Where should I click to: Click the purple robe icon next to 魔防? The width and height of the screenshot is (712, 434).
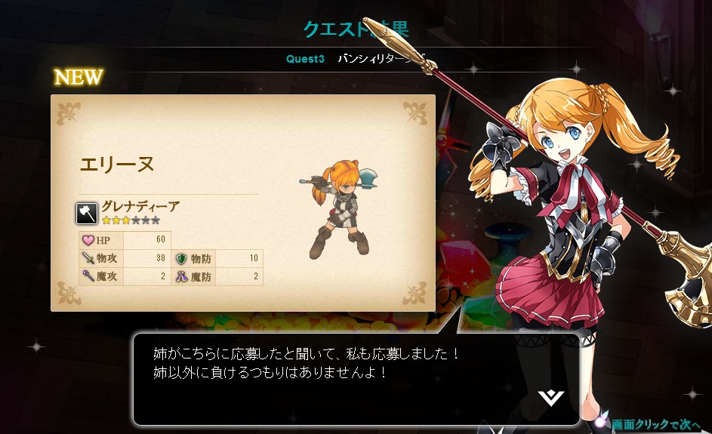point(182,276)
